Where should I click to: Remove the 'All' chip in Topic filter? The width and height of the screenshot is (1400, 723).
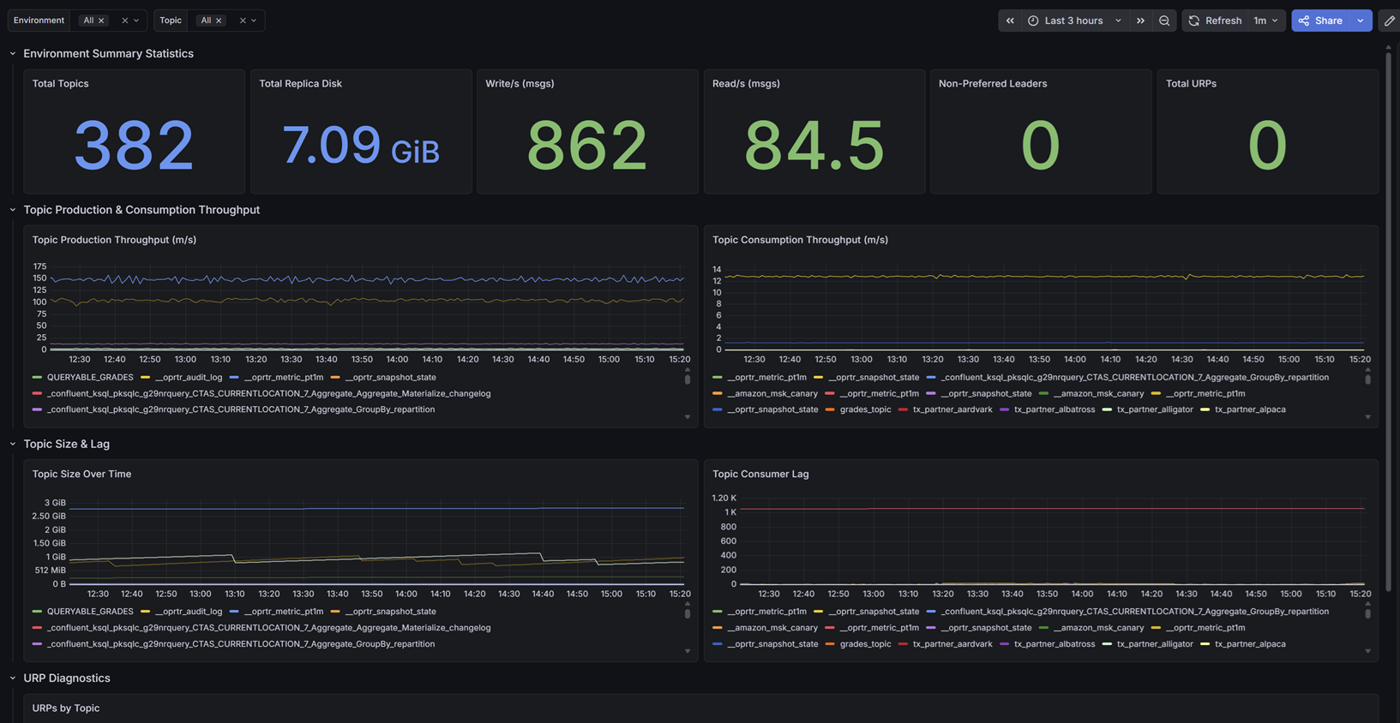click(219, 21)
